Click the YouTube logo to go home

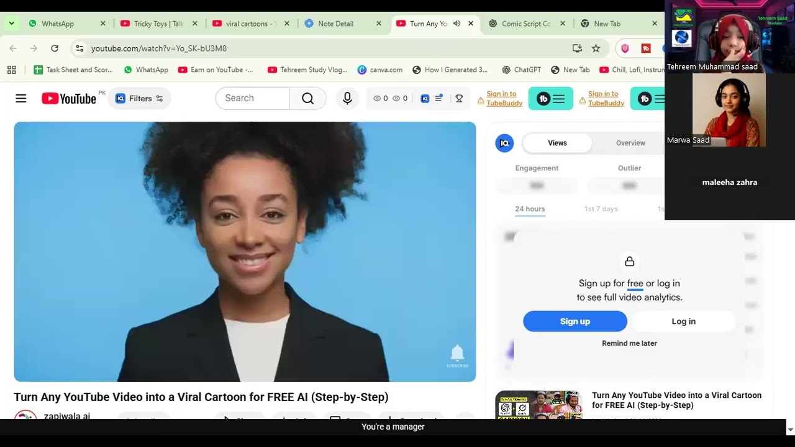tap(69, 98)
